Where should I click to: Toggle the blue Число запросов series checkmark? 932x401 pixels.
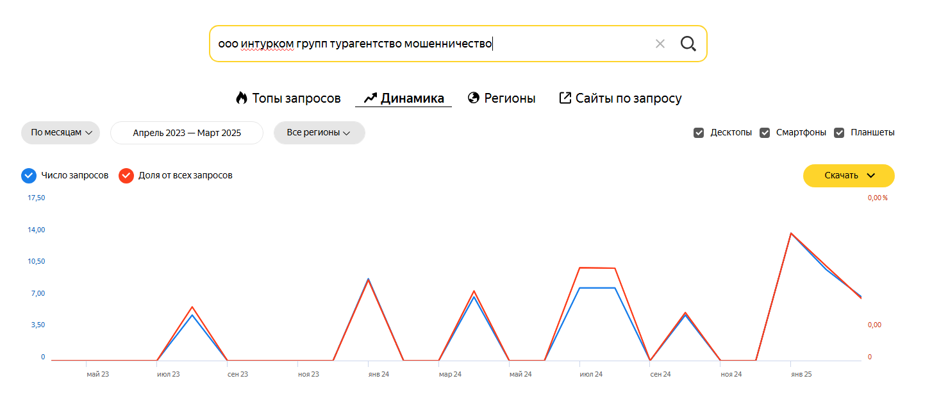[29, 175]
